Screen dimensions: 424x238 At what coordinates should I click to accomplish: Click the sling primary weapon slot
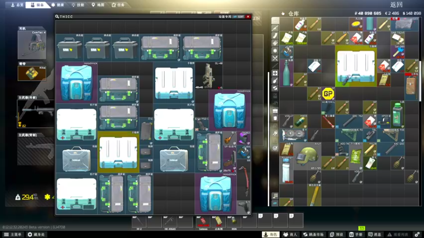coord(36,114)
